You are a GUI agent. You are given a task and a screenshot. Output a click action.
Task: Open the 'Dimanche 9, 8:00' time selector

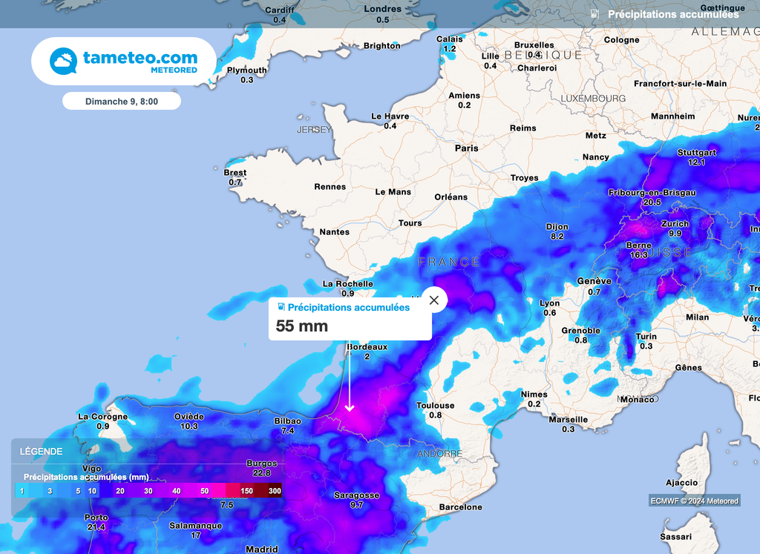[121, 100]
